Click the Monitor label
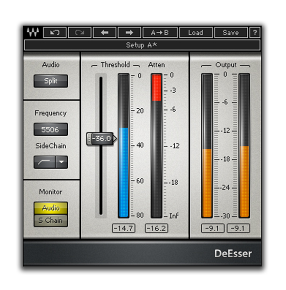Screen dimensions: 286x290 coord(50,192)
